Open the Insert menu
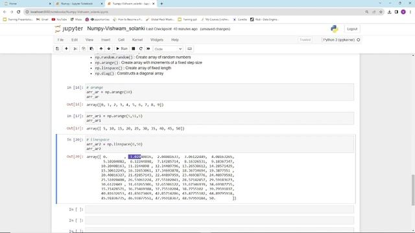 pos(106,40)
